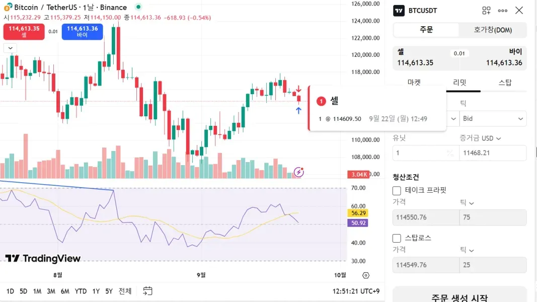
Task: Click the TradingView logo on chart
Action: [43, 258]
